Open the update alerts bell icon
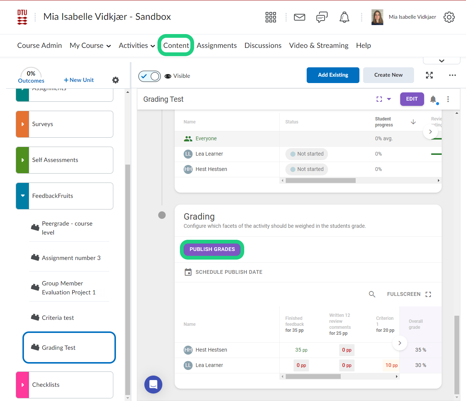466x401 pixels. point(344,17)
